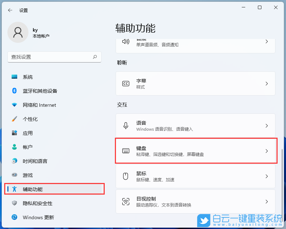Select the microphone icon for 语音 settings
The width and height of the screenshot is (286, 229).
pos(126,125)
